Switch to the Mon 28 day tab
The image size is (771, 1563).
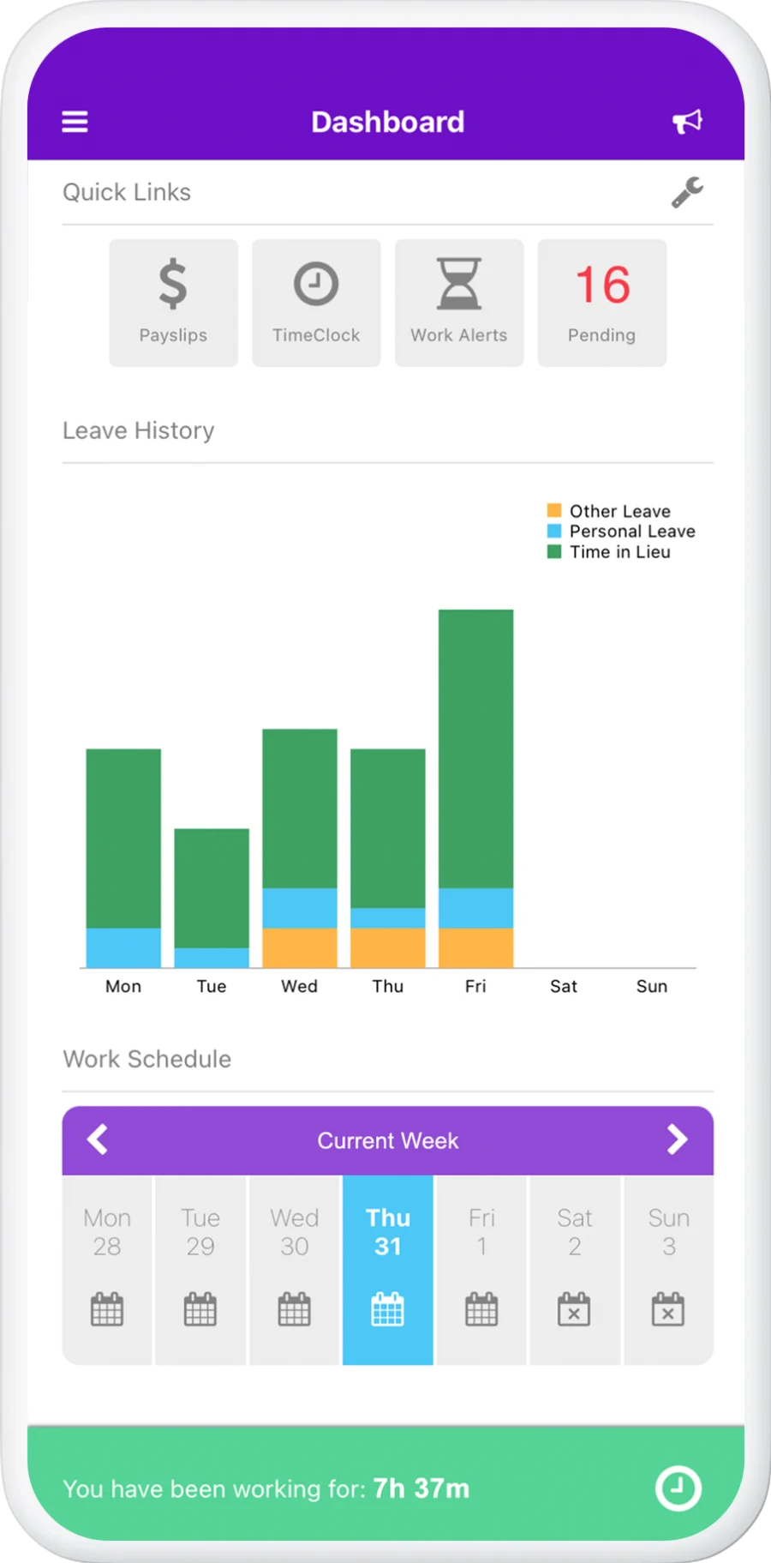pyautogui.click(x=106, y=1232)
